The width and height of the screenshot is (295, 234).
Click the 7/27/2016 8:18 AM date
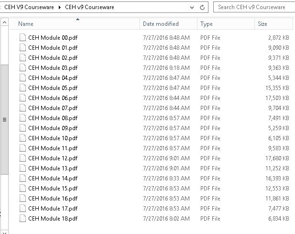166,68
